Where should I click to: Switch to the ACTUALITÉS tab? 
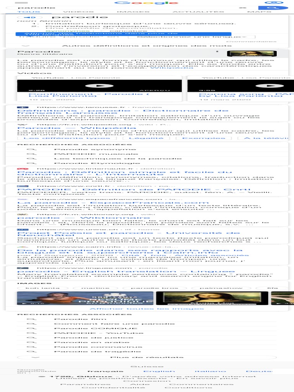[198, 12]
